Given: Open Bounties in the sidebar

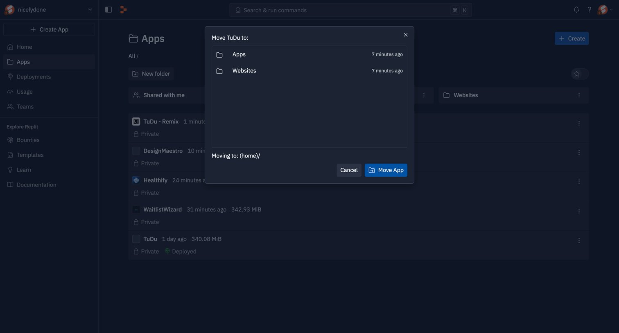Looking at the screenshot, I should click(x=49, y=140).
